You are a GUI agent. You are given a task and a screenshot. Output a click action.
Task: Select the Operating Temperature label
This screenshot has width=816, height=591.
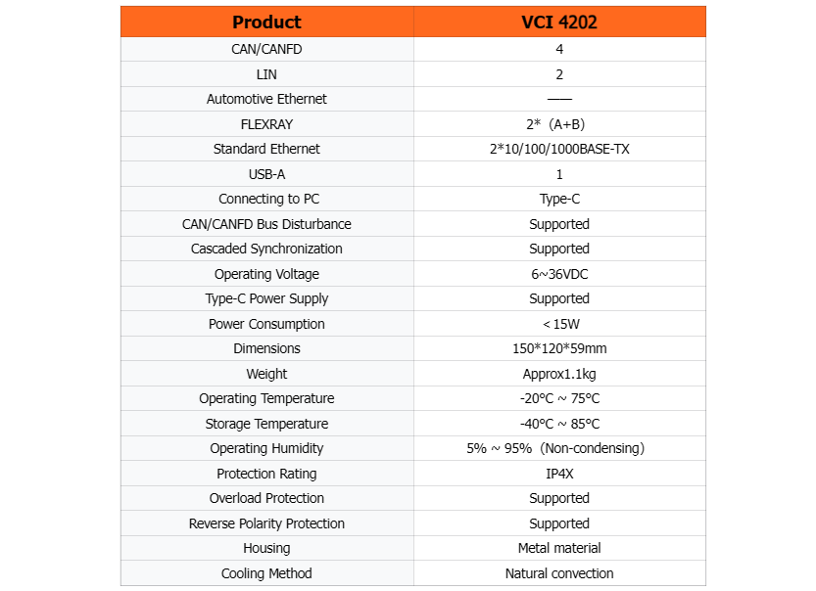click(266, 398)
